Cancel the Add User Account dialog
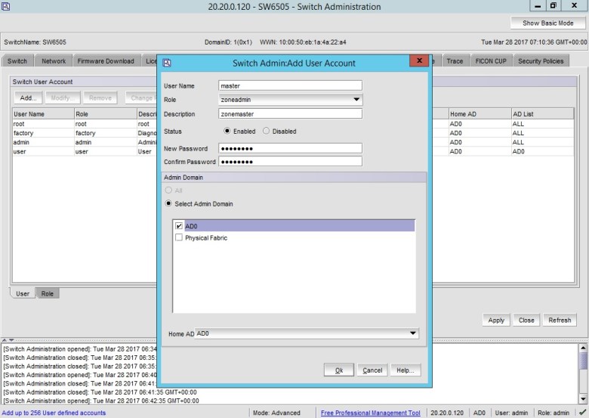 click(x=372, y=370)
